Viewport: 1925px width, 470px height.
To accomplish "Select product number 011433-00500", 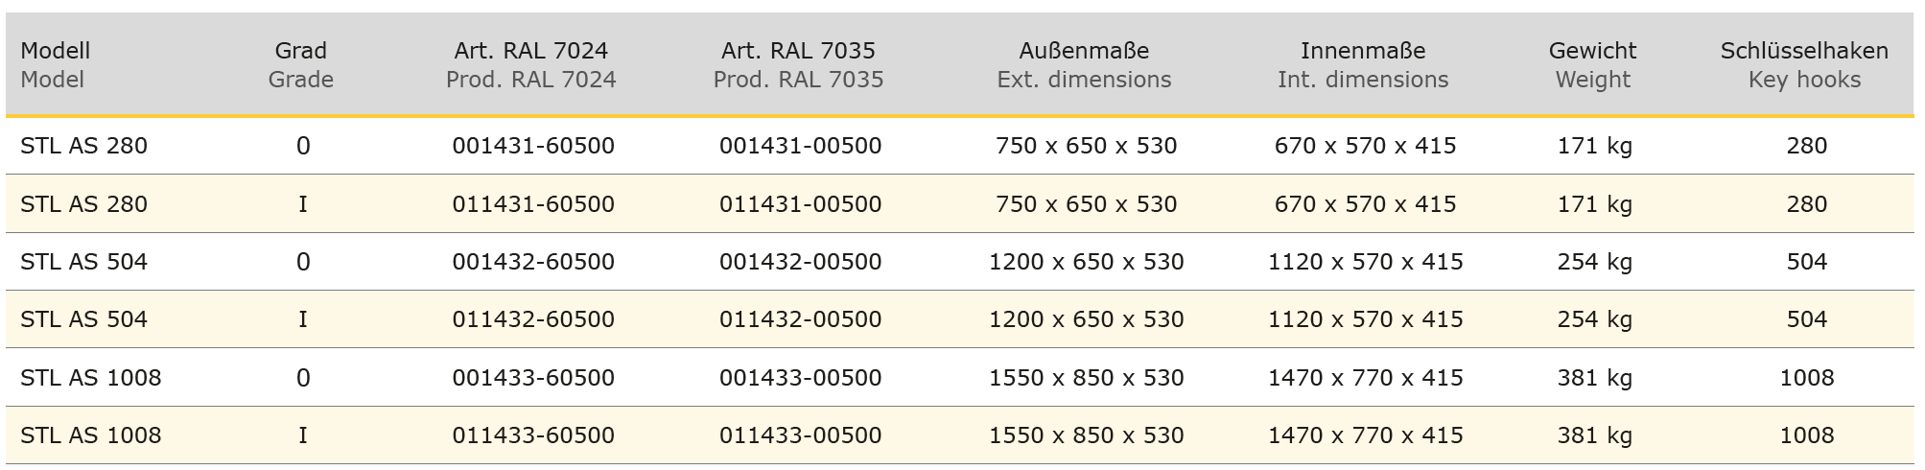I will pos(801,435).
